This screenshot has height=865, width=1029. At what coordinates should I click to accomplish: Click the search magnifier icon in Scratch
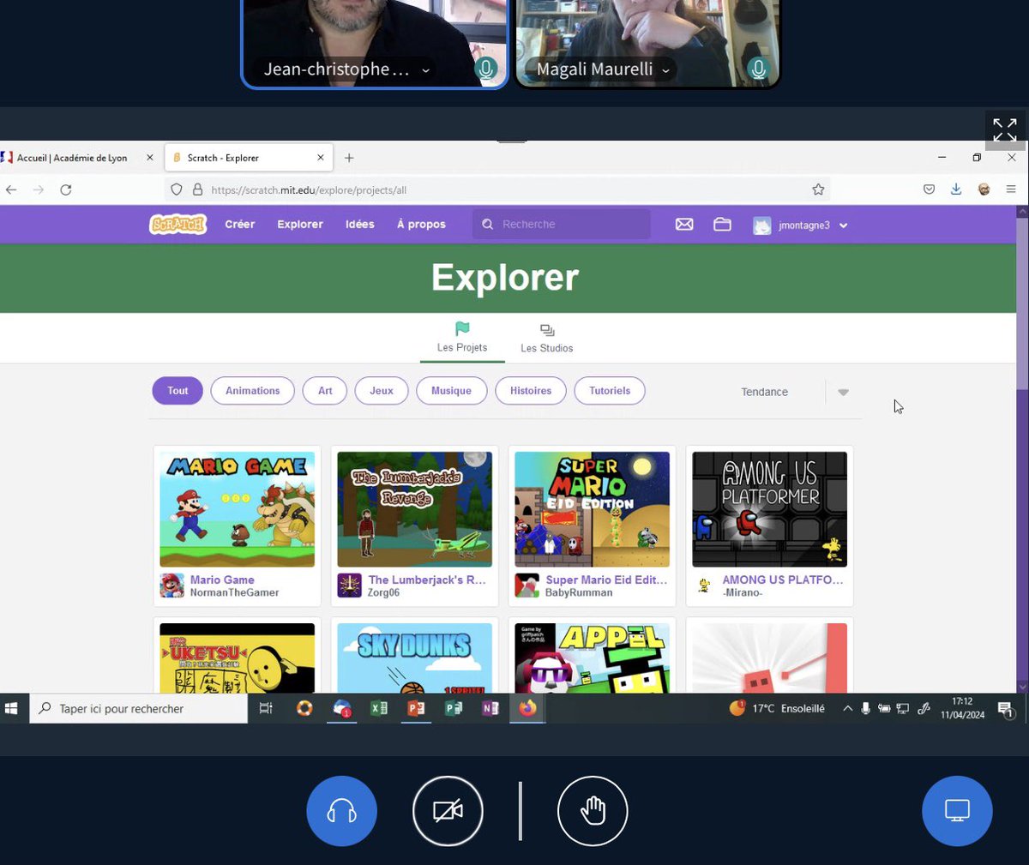pos(487,225)
